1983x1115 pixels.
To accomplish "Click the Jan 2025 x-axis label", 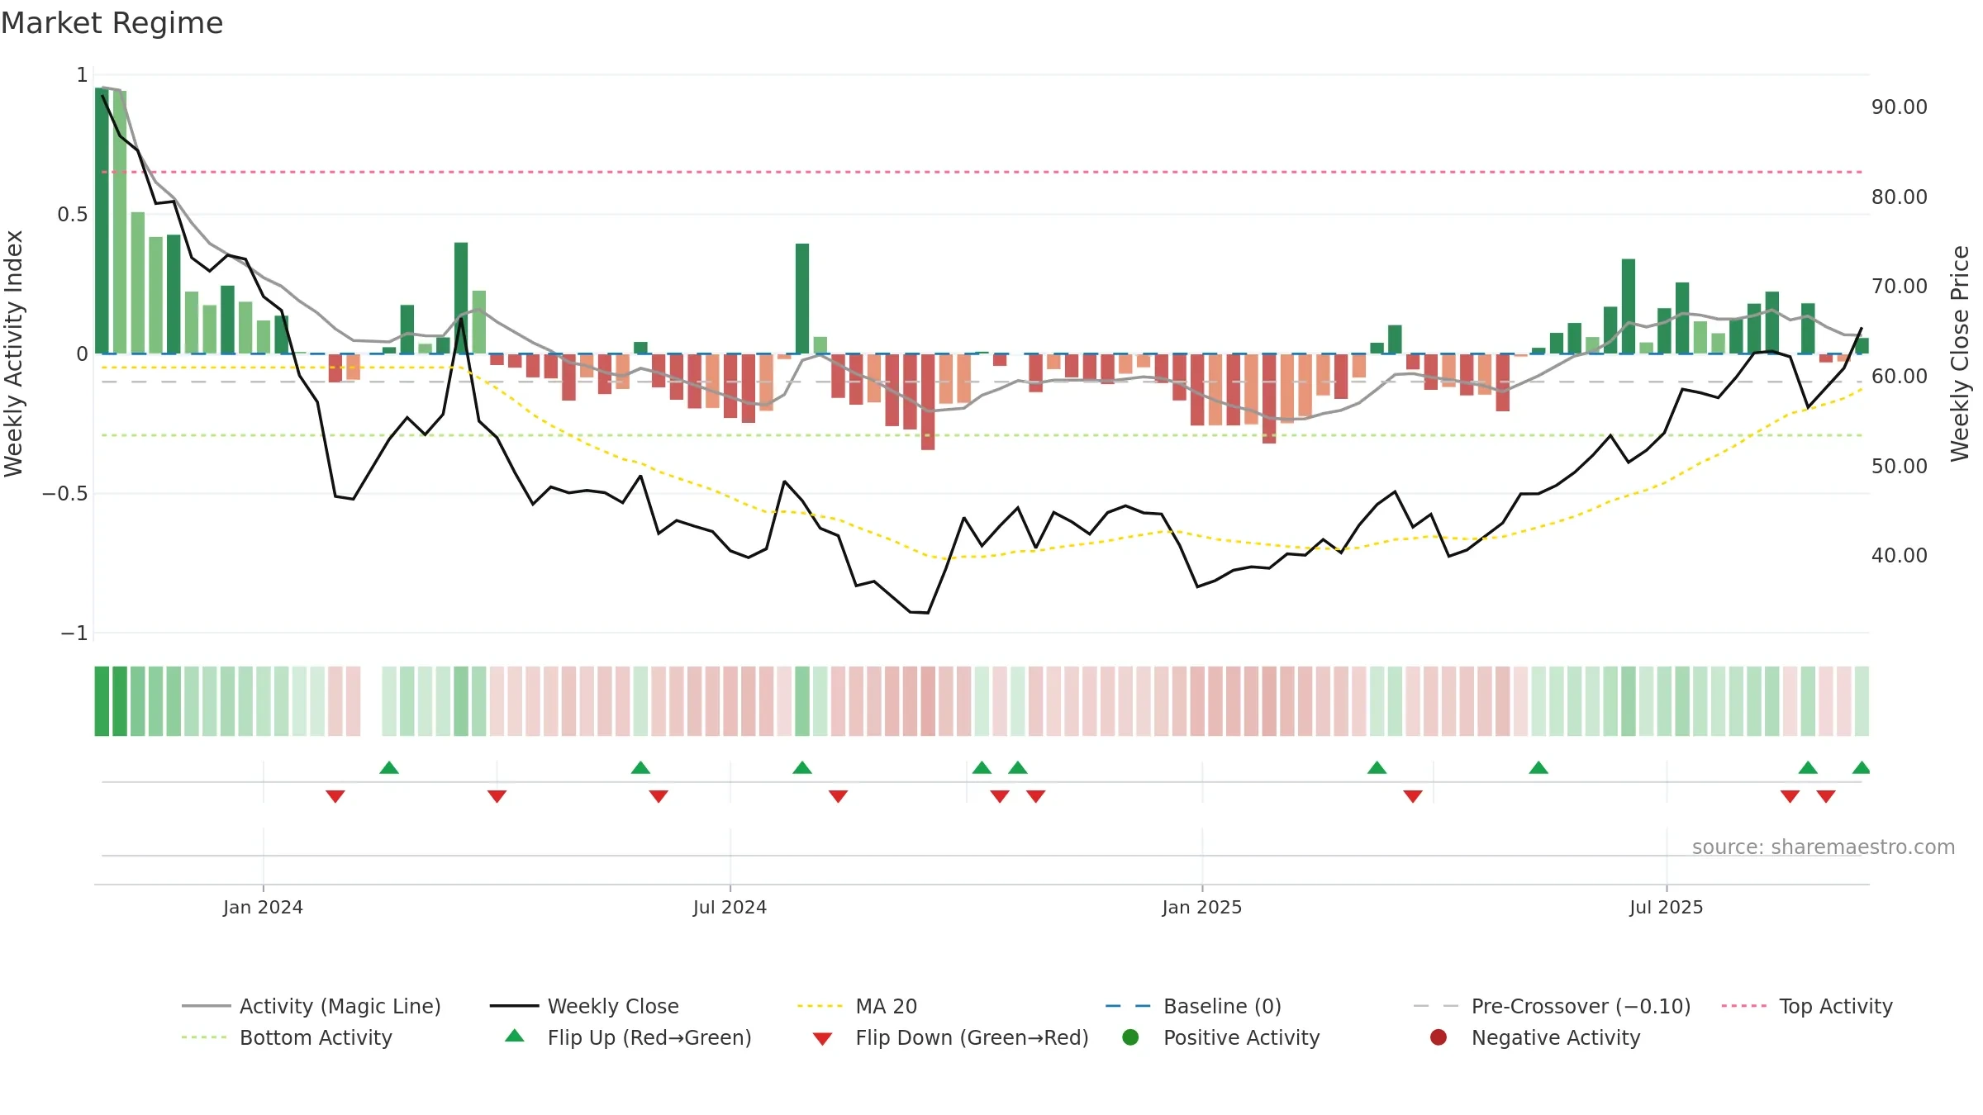I will pos(1201,907).
